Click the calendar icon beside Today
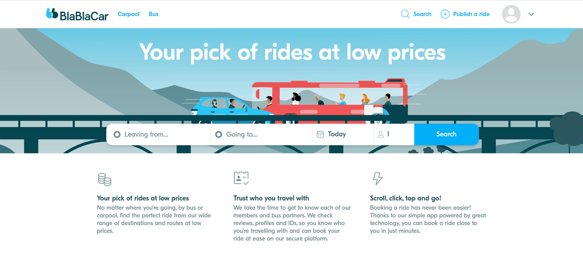This screenshot has height=260, width=583. [320, 135]
